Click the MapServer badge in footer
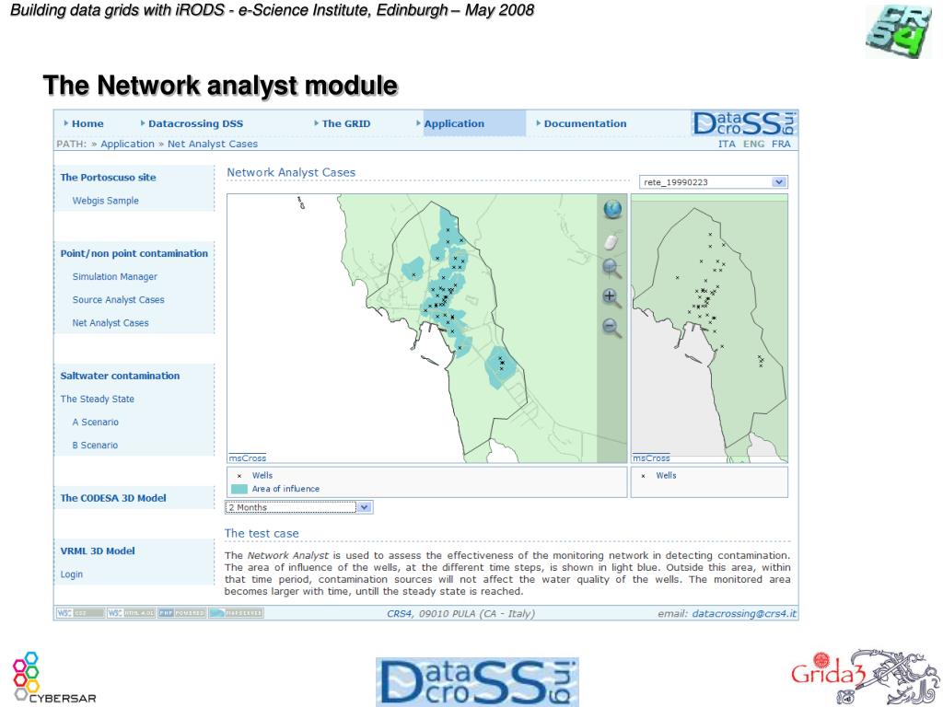The image size is (943, 707). 236,613
